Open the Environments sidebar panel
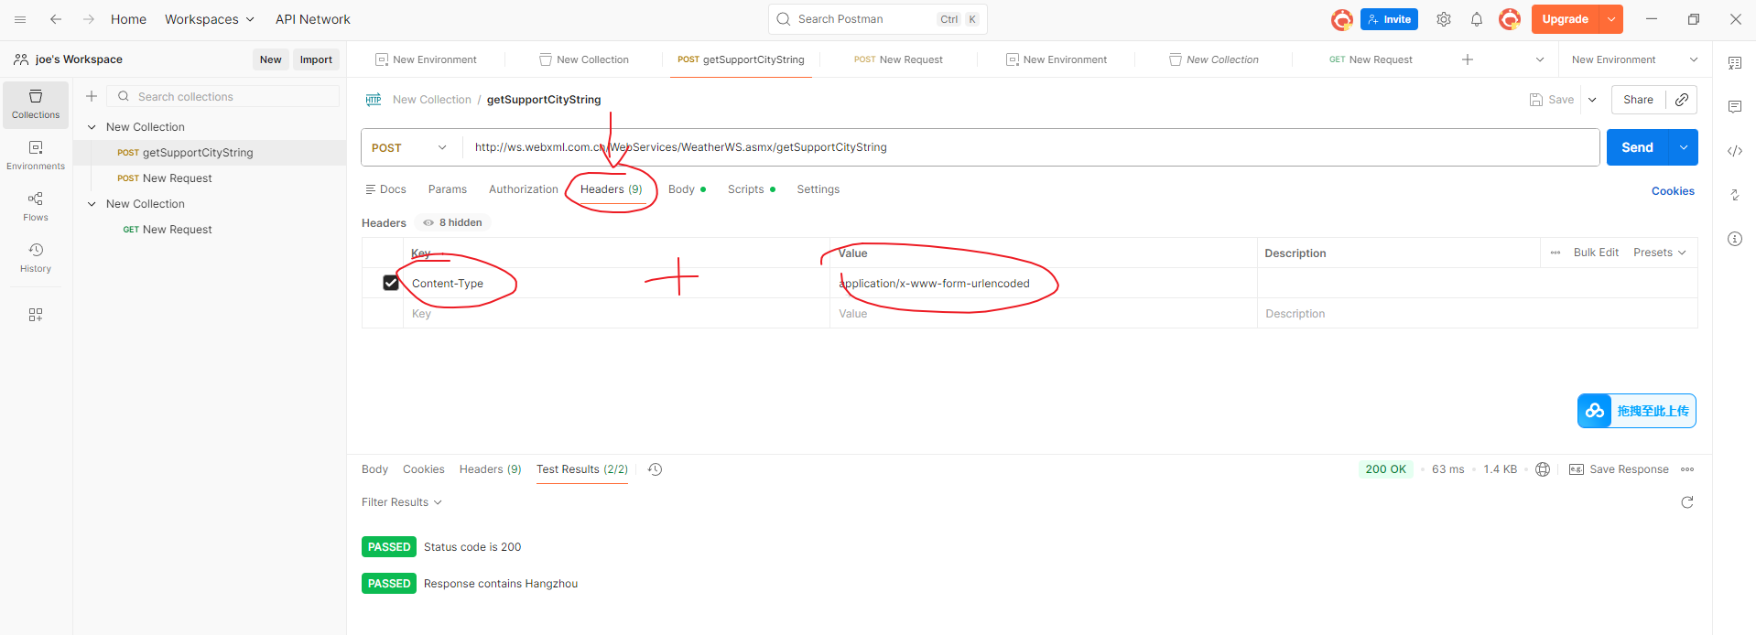This screenshot has width=1756, height=635. pyautogui.click(x=36, y=156)
